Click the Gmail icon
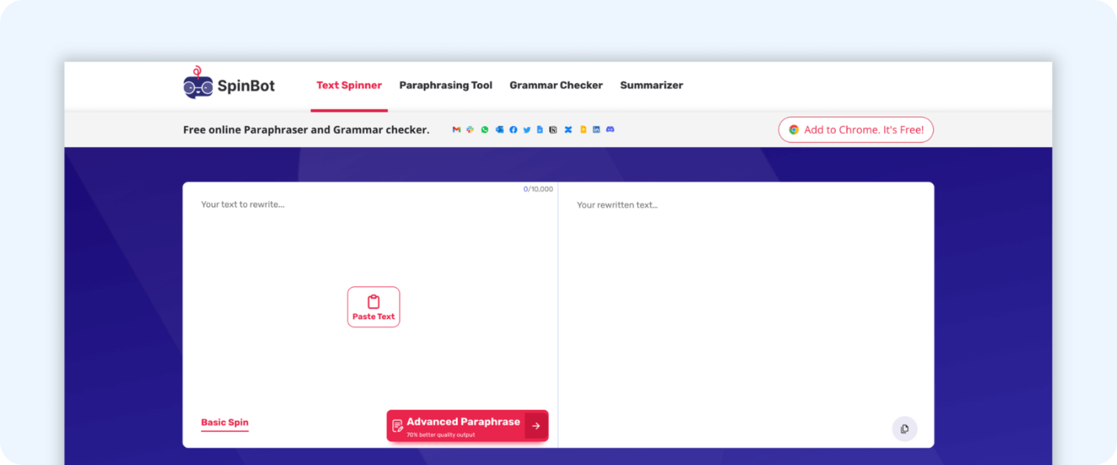1117x465 pixels. pos(457,130)
